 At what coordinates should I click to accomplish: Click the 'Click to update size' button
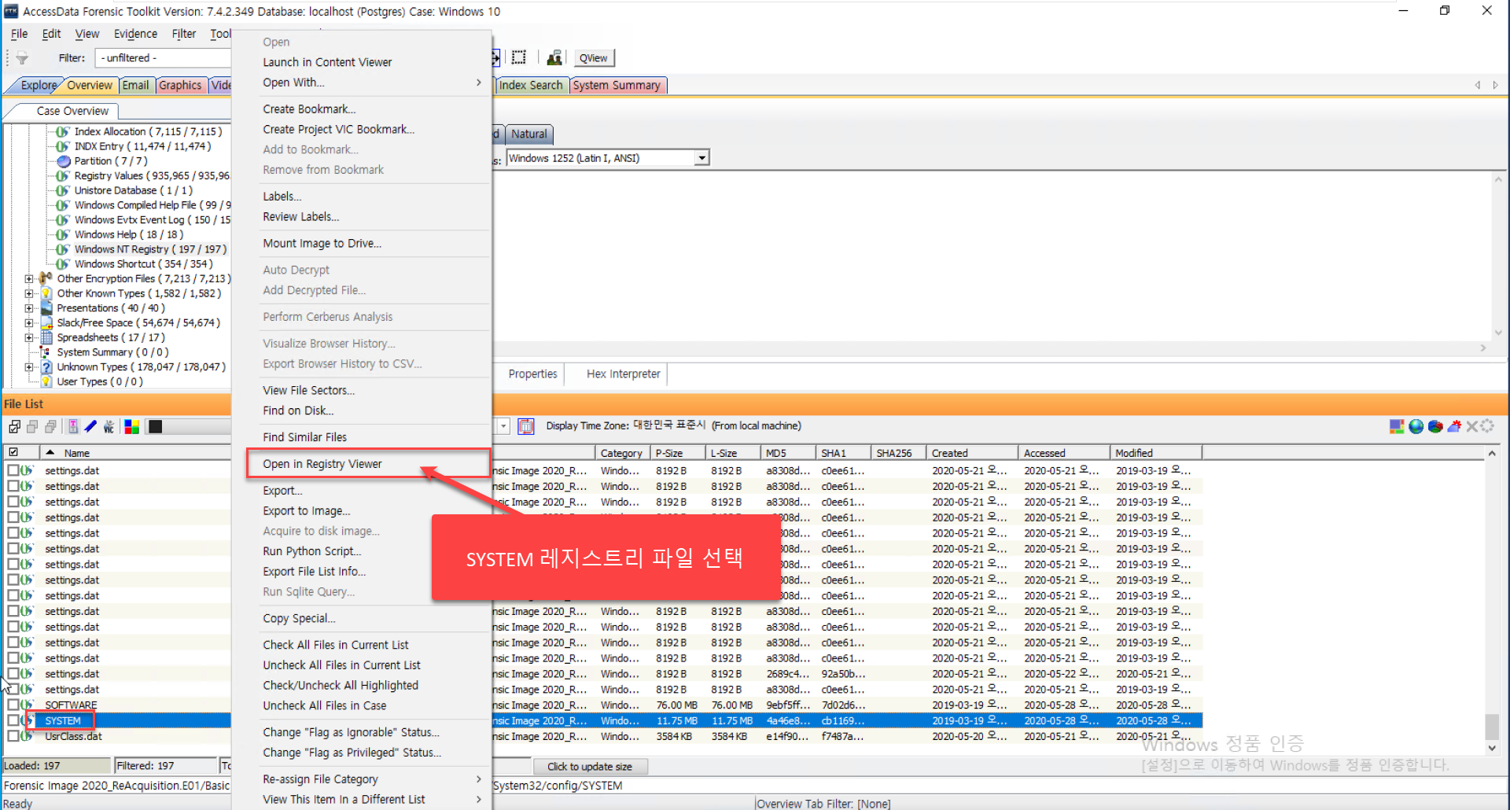[590, 767]
